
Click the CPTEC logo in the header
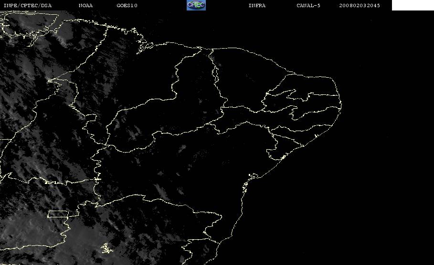pos(196,5)
